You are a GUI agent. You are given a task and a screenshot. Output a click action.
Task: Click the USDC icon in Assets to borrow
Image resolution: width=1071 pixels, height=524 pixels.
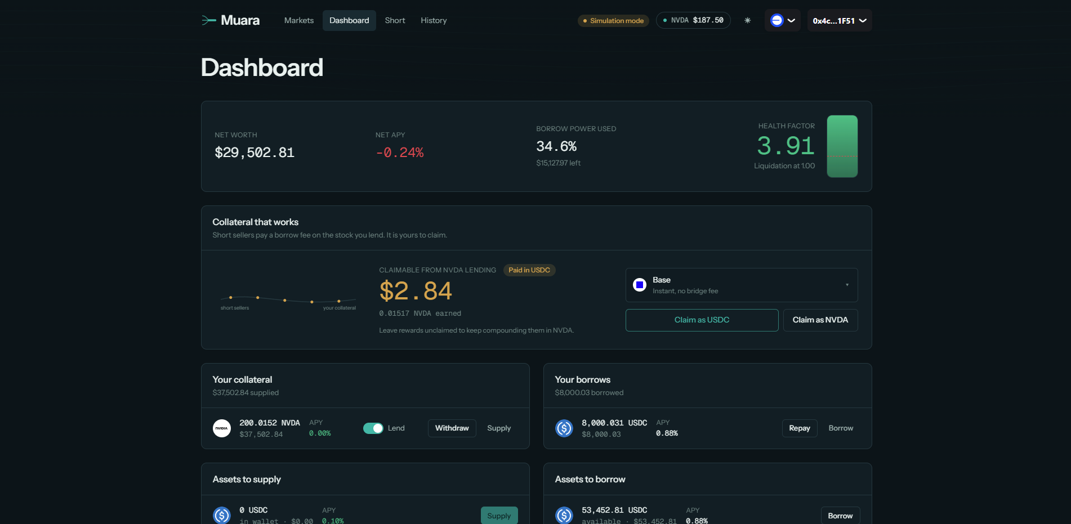(x=564, y=515)
